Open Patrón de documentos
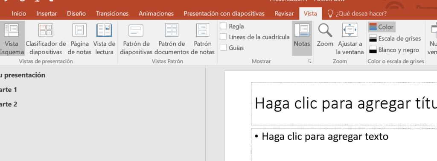Image resolution: width=437 pixels, height=161 pixels. pyautogui.click(x=172, y=38)
